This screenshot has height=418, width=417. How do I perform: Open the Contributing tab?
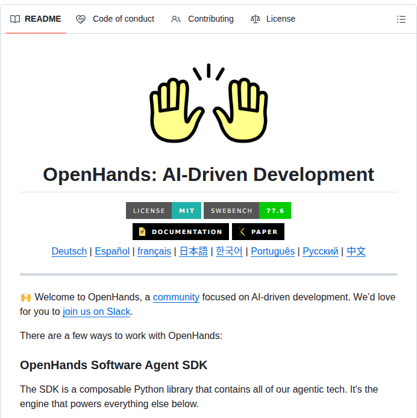[202, 19]
